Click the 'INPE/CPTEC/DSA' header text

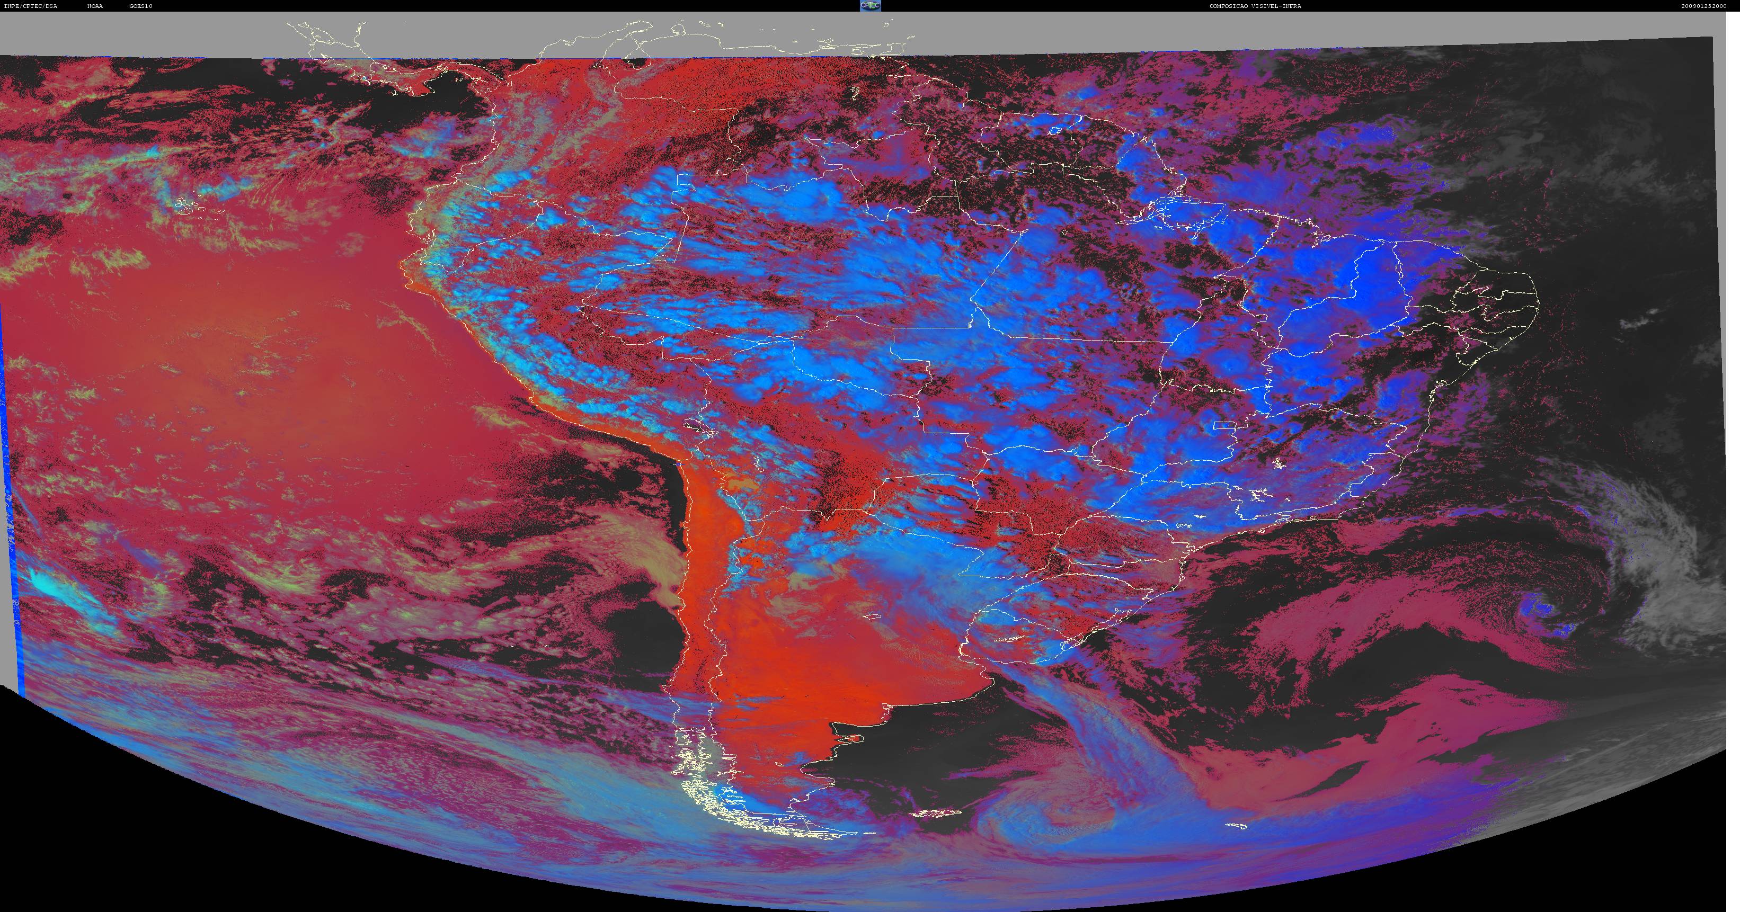(x=30, y=6)
